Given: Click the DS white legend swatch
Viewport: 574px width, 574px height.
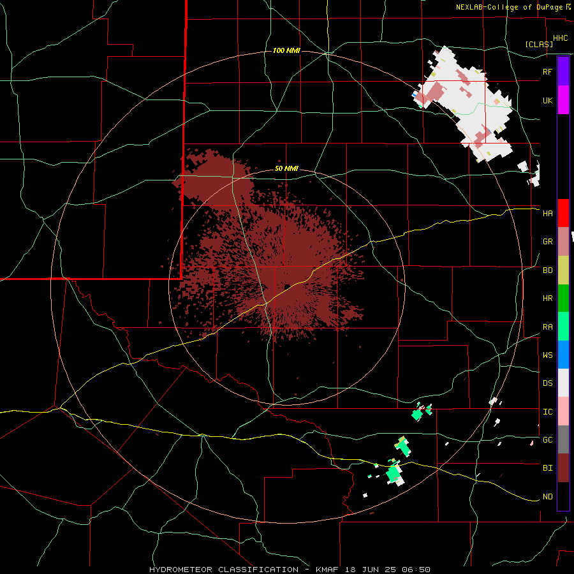Looking at the screenshot, I should pyautogui.click(x=563, y=383).
